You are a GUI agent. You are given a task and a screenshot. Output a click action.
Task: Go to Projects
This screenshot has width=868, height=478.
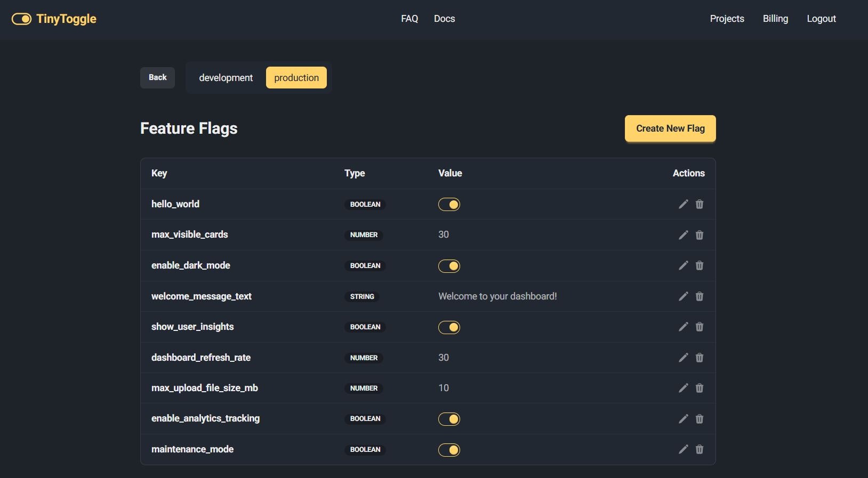point(727,19)
